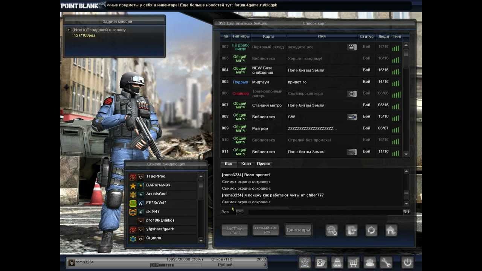Sort rooms by Тип игры column header

(241, 37)
